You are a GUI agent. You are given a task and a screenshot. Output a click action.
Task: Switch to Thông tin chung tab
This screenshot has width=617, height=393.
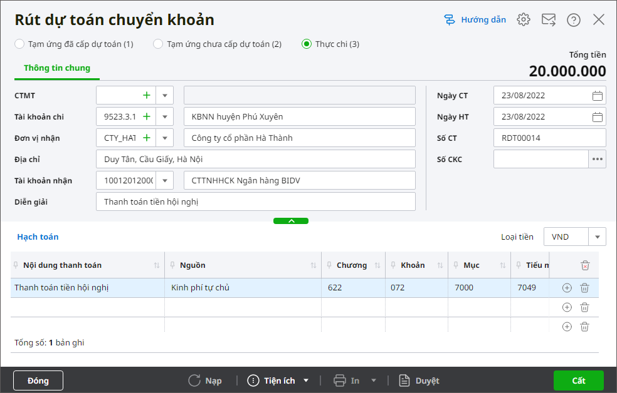point(57,68)
